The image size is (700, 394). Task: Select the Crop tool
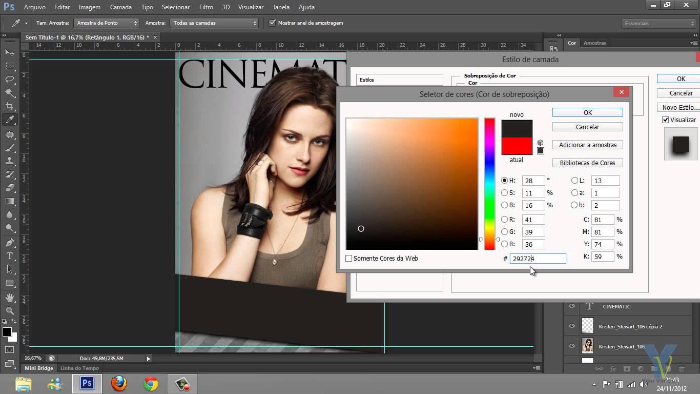pyautogui.click(x=10, y=106)
